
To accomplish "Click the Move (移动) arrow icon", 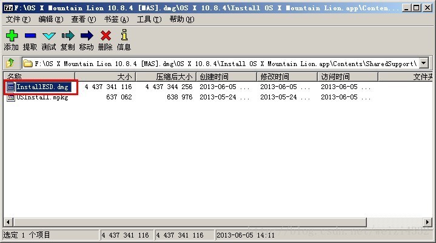I will click(x=87, y=36).
